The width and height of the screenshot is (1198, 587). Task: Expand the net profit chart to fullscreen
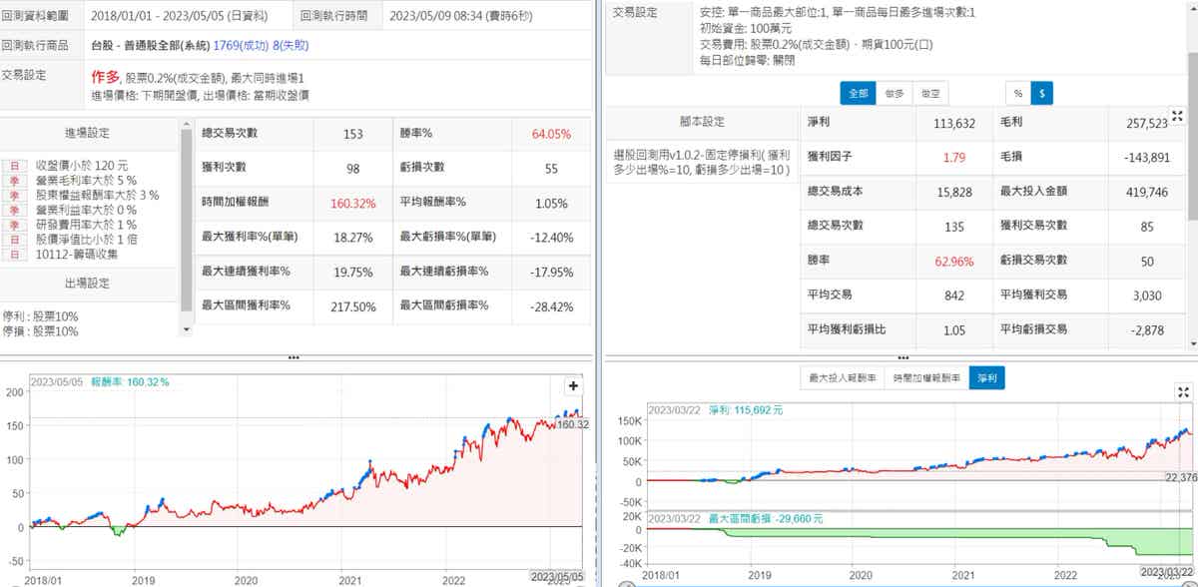tap(1183, 392)
